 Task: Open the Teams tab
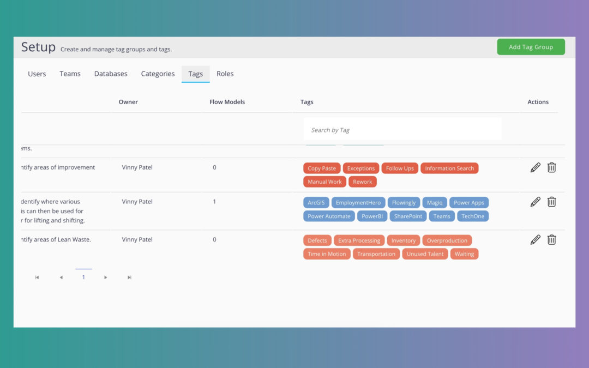[70, 74]
